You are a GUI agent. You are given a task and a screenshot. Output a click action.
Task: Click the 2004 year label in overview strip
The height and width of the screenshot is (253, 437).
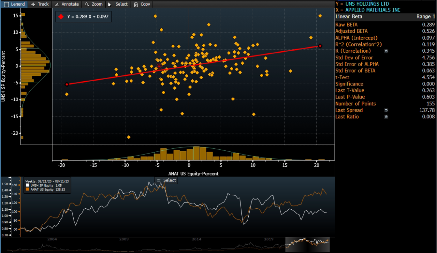52,239
